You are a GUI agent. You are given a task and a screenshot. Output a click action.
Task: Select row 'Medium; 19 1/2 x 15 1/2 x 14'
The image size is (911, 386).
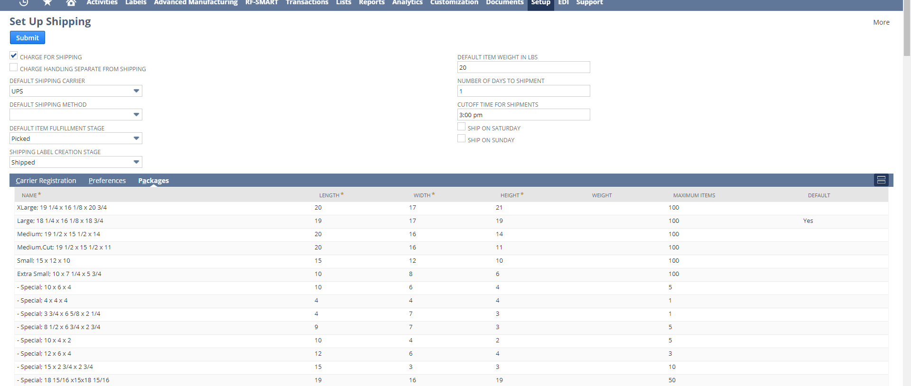click(x=451, y=234)
